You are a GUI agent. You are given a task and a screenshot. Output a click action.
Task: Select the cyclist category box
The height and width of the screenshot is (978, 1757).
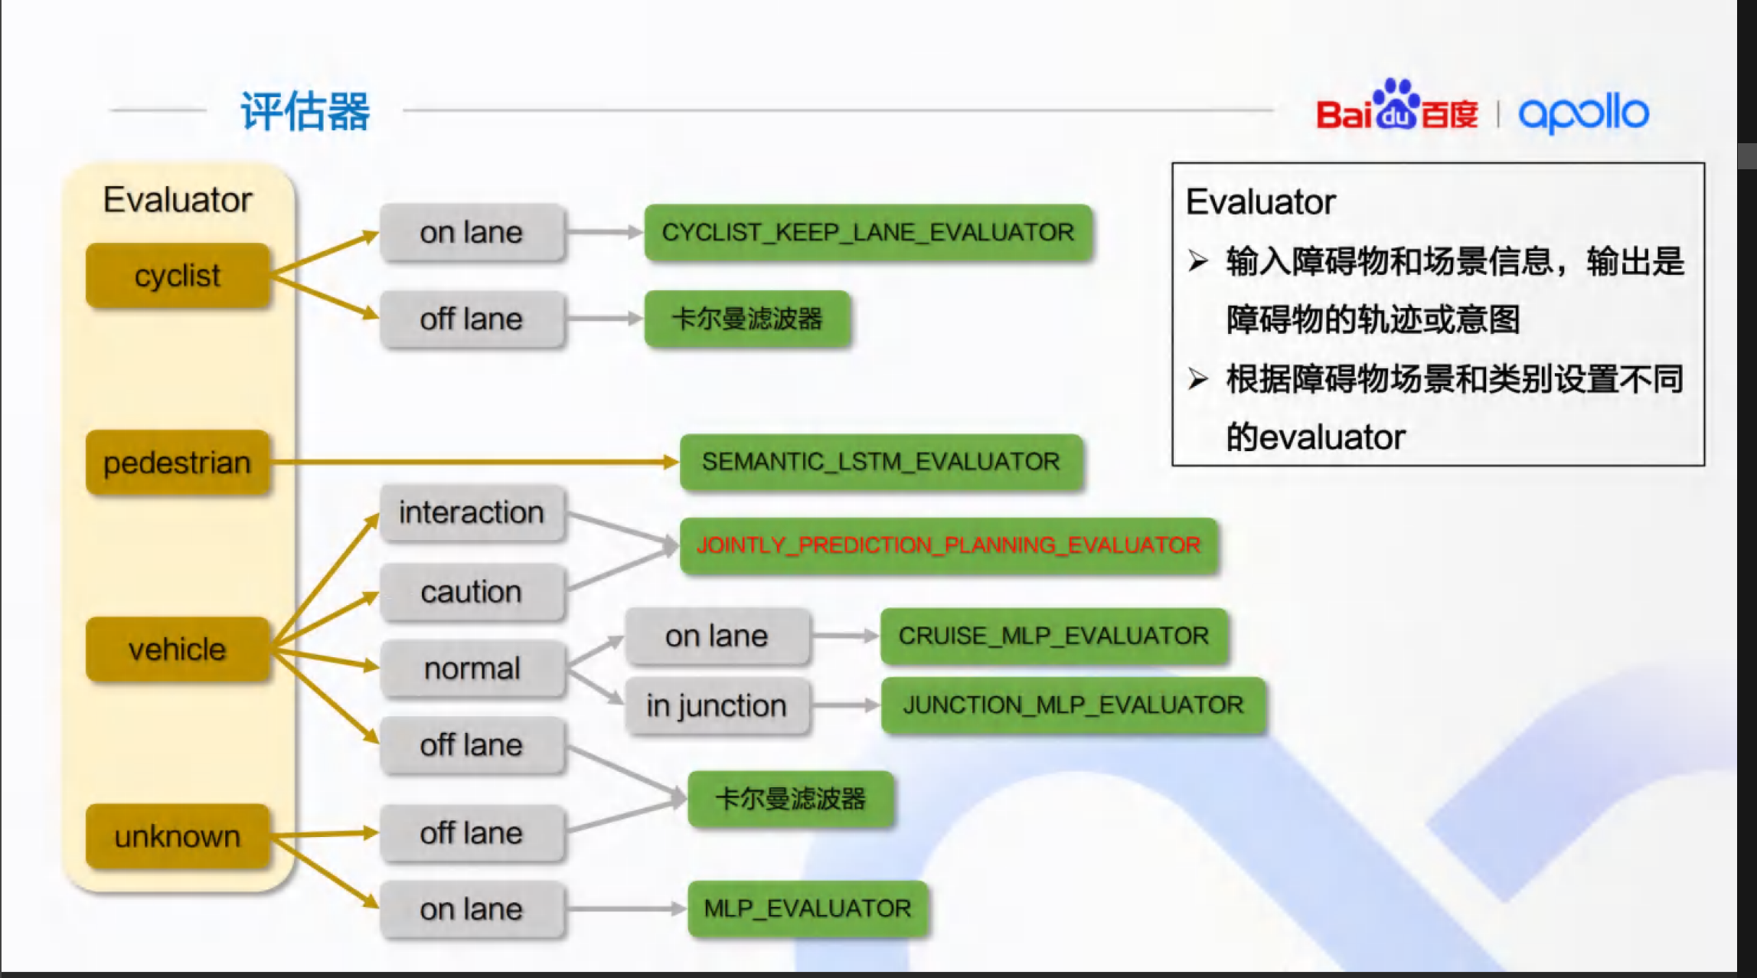[x=177, y=276]
